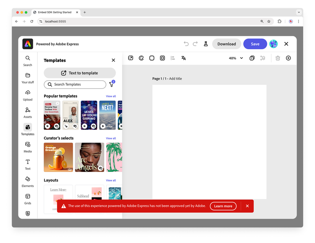Open the pages view icon
315x243 pixels.
click(x=252, y=58)
